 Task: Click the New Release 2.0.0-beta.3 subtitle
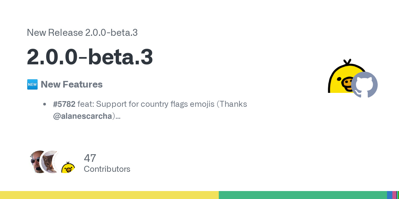tap(82, 33)
